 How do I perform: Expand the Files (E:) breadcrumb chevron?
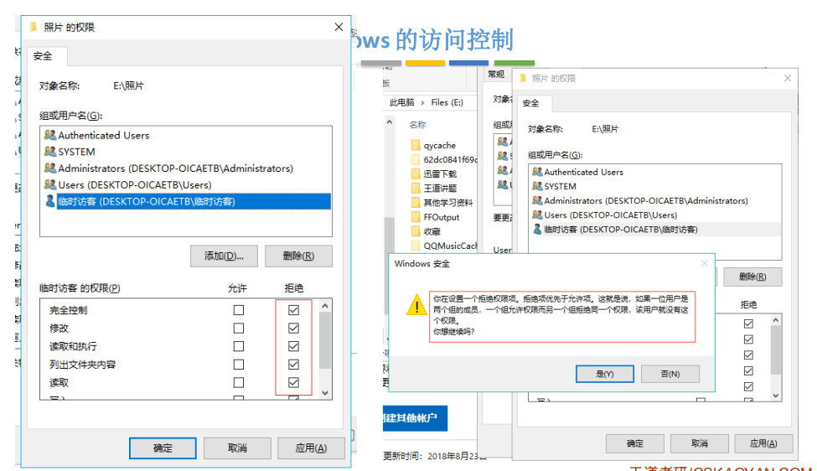tap(422, 102)
